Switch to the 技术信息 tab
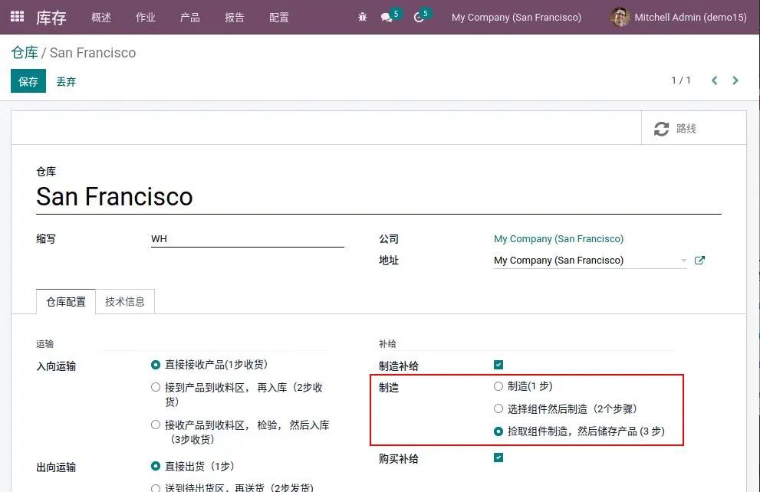 pos(125,302)
